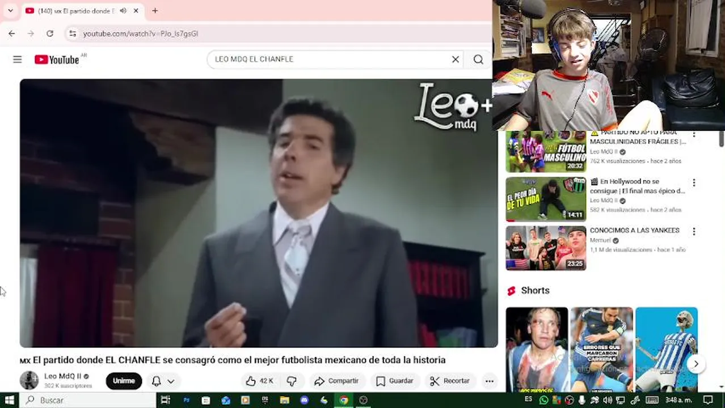Screen dimensions: 725x408
Task: Open the FUTBOL MASCULINO video thumbnail
Action: [546, 152]
